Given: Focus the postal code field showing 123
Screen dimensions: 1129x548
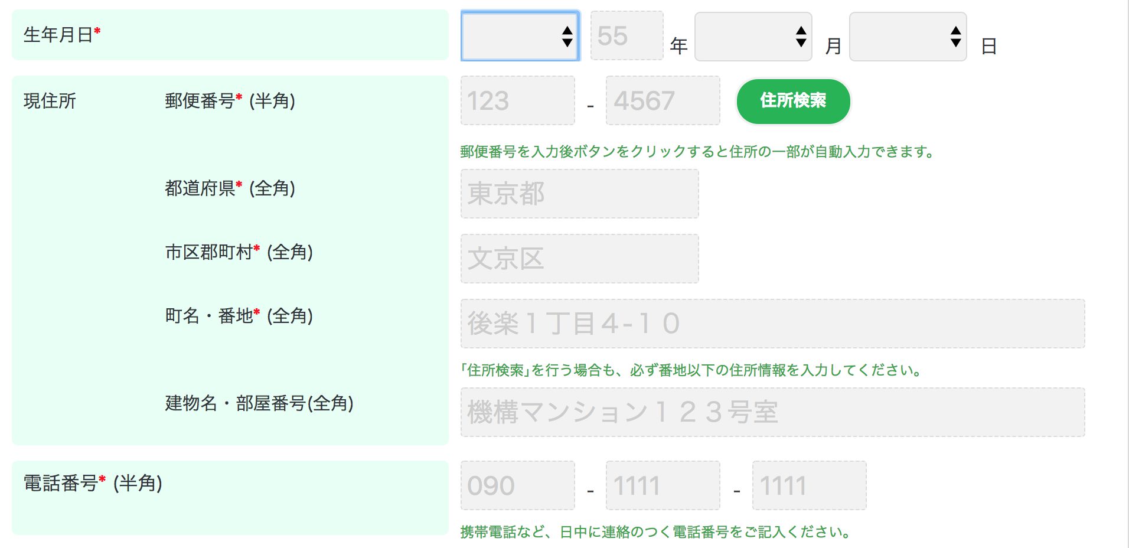Looking at the screenshot, I should tap(517, 100).
